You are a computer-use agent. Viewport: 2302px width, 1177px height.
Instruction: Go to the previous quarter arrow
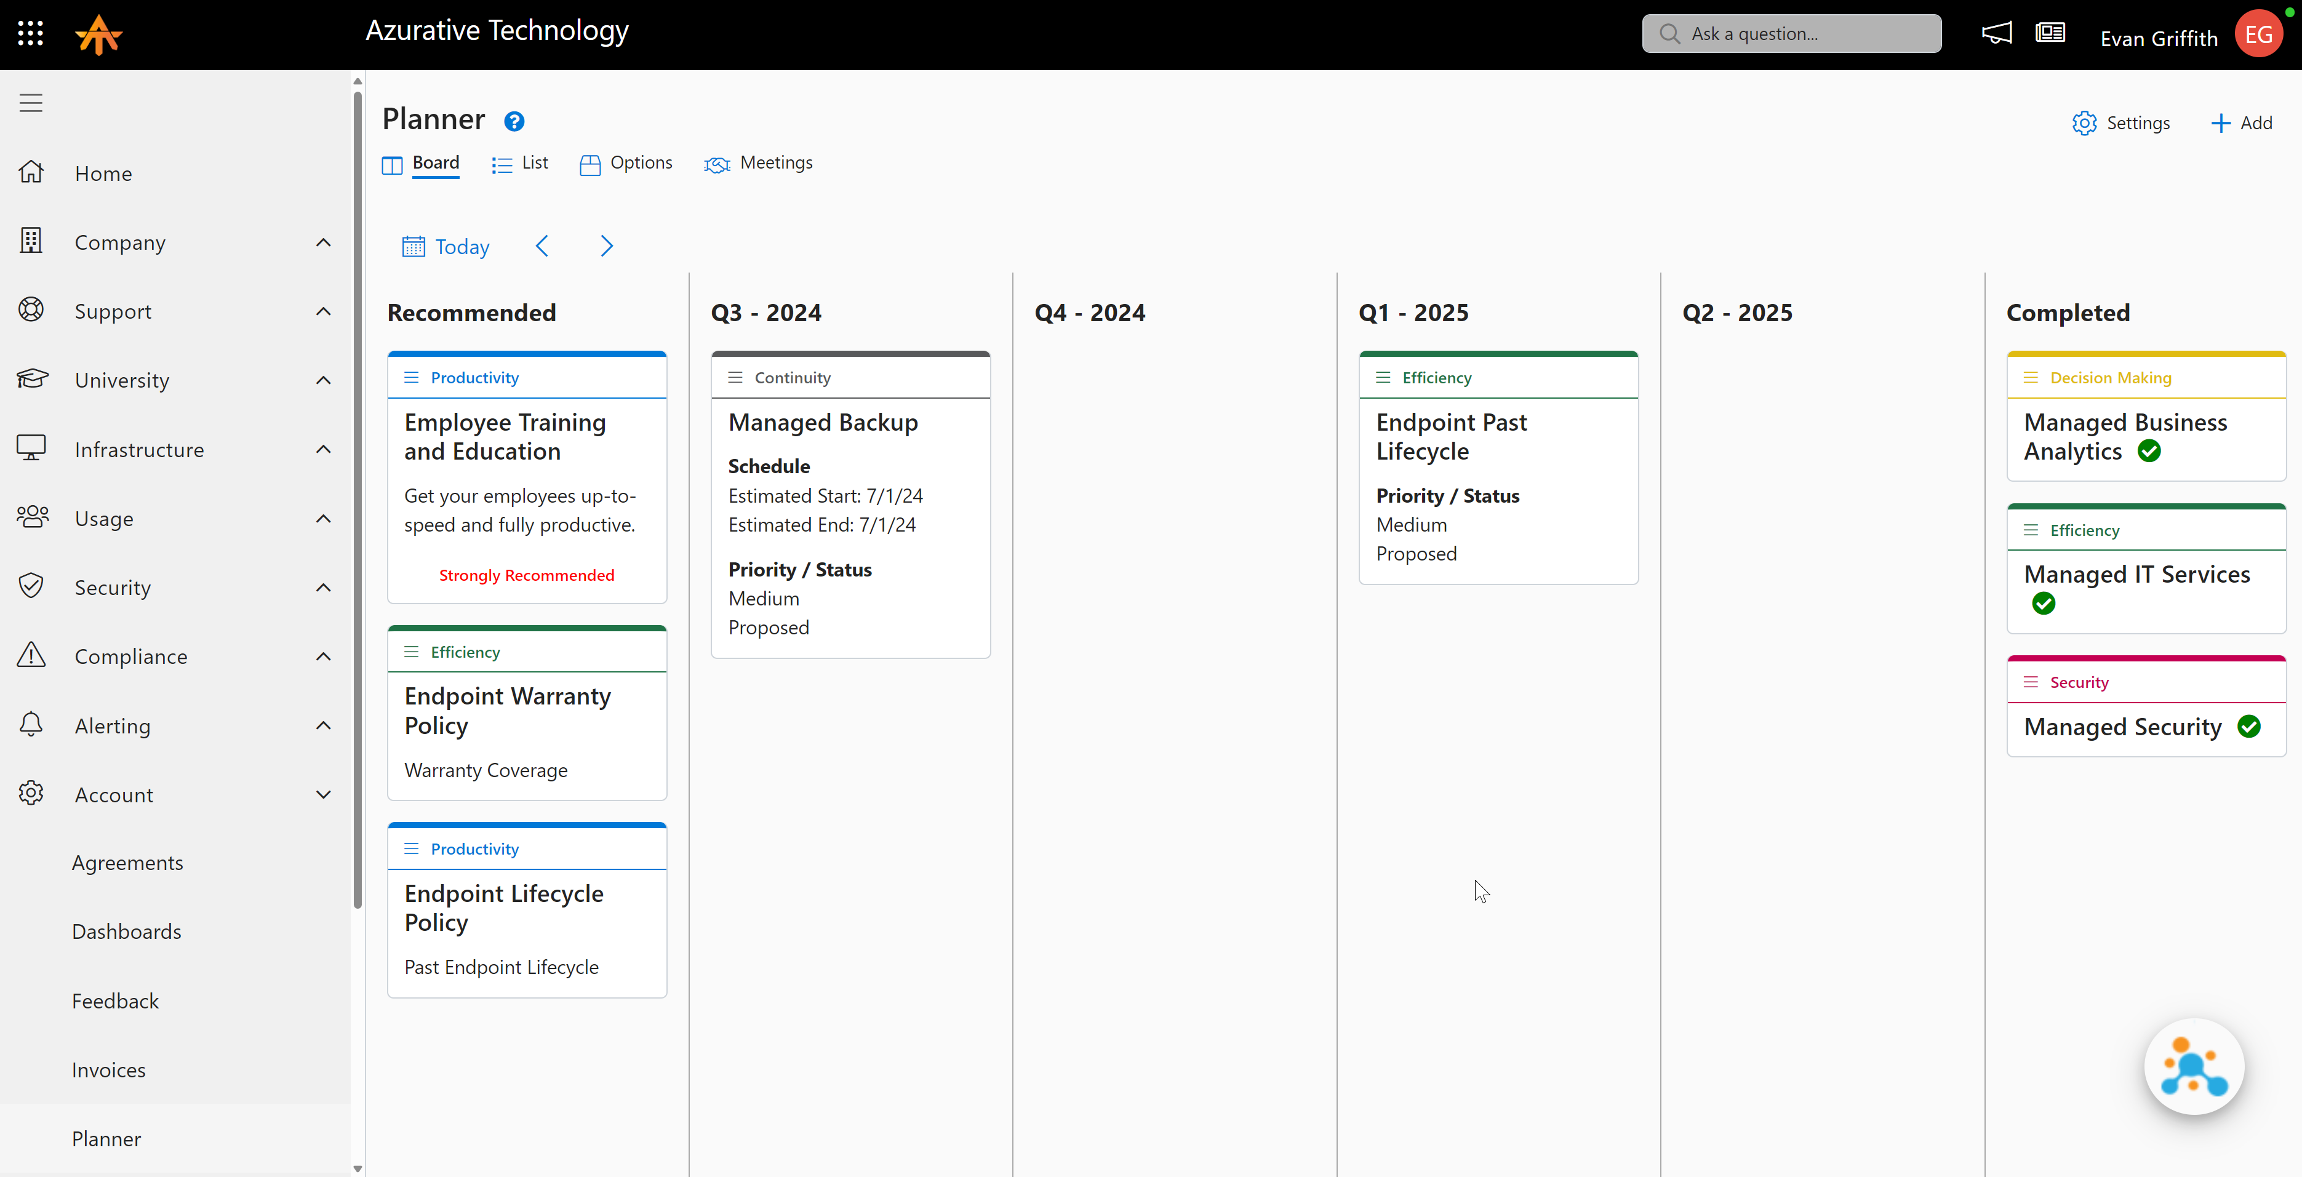pyautogui.click(x=542, y=245)
